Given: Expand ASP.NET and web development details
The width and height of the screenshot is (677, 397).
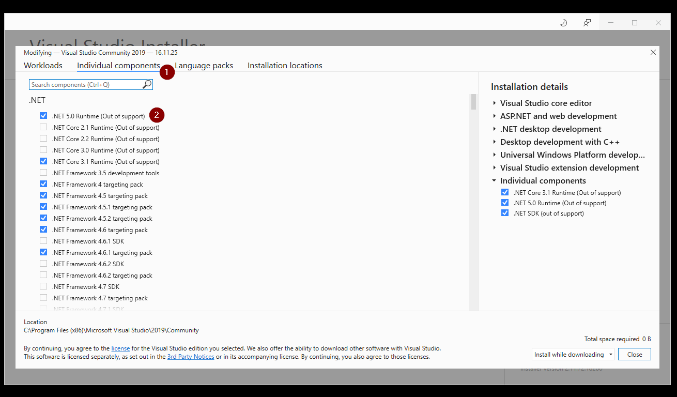Looking at the screenshot, I should pos(495,116).
